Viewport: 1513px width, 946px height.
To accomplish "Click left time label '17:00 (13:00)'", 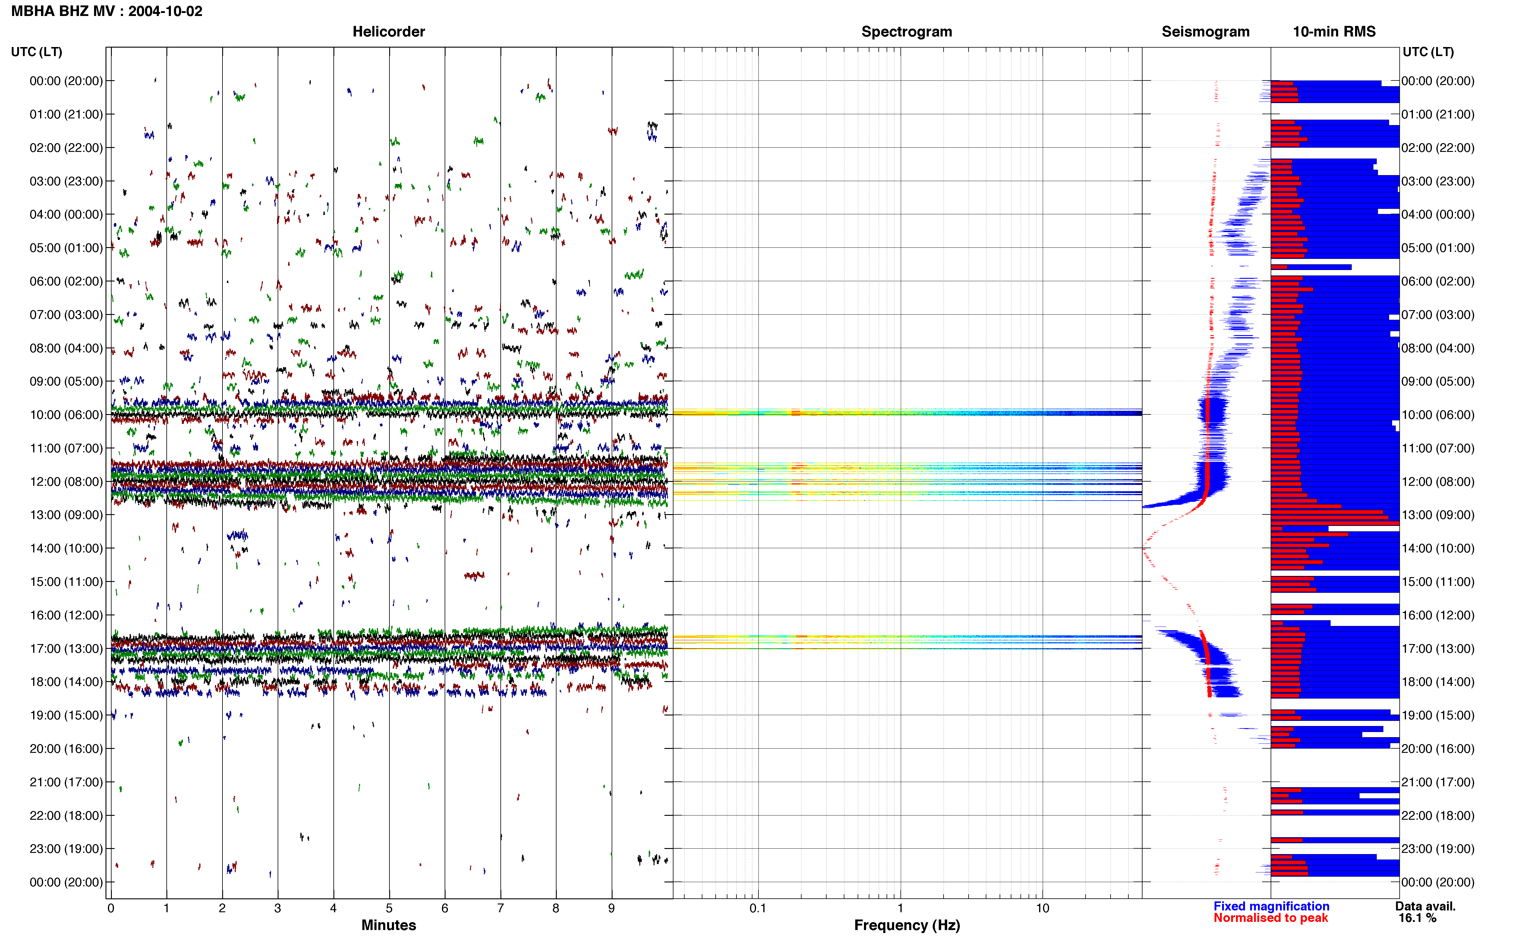I will click(66, 649).
